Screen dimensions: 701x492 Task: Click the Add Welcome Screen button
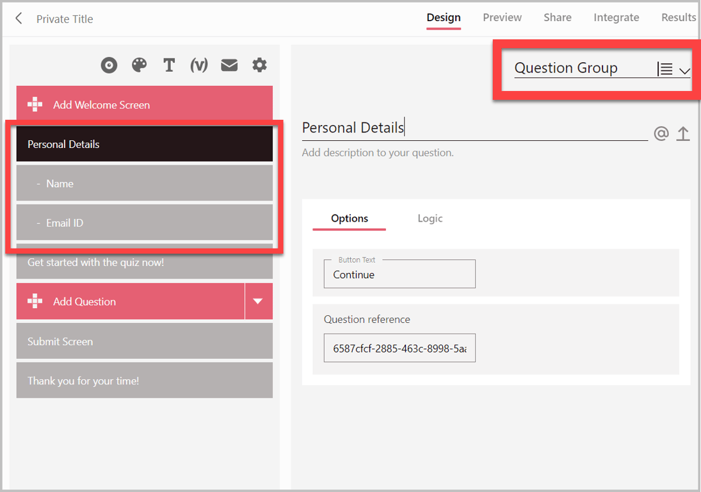[x=145, y=104]
